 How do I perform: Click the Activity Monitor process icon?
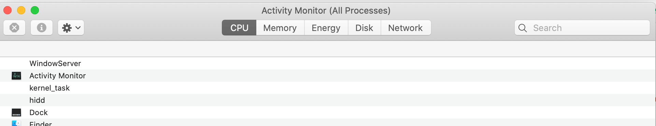point(16,76)
